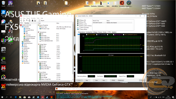Open Task View on the taskbar
The height and width of the screenshot is (99, 176).
11,97
